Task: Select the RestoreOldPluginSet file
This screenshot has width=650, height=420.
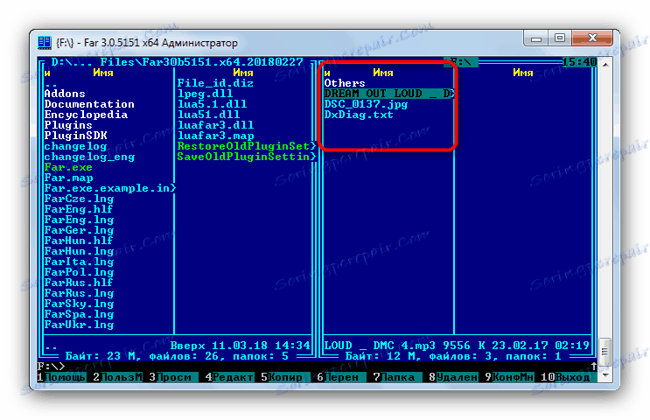Action: [247, 146]
